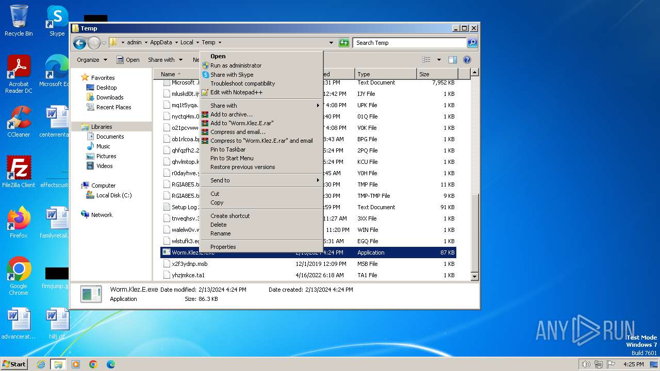
Task: Click in the Search Temp field
Action: pyautogui.click(x=410, y=43)
